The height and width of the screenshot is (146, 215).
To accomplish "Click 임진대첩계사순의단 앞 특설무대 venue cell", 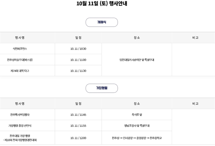I will (x=137, y=60).
